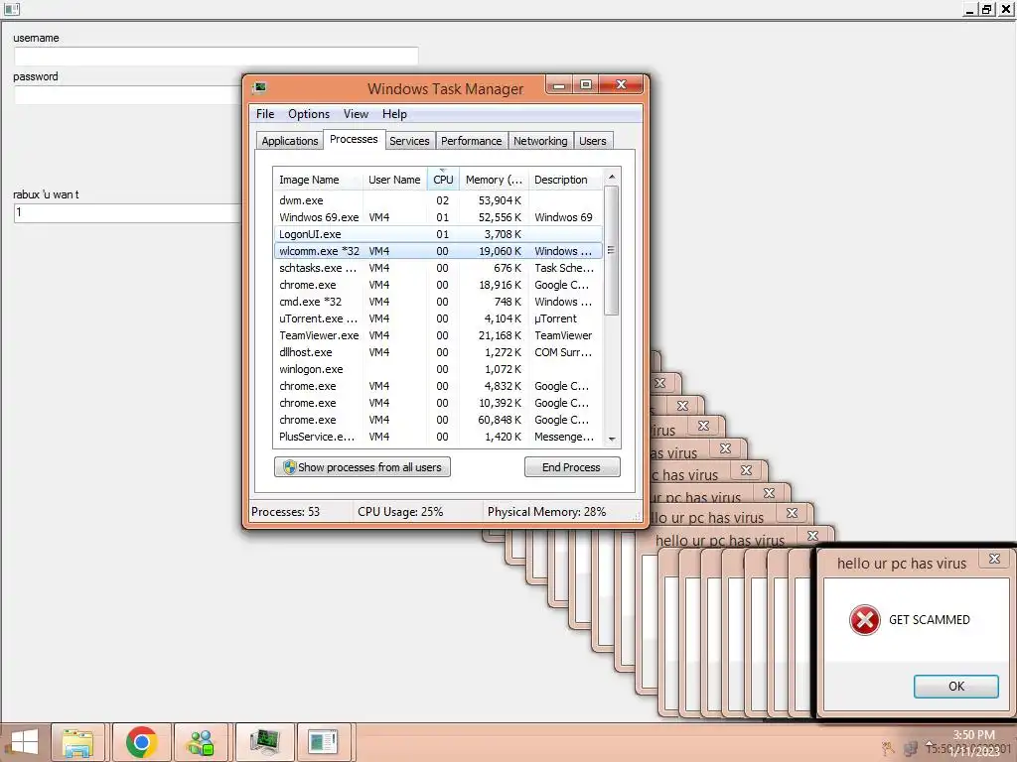Open File Explorer from the taskbar
The height and width of the screenshot is (762, 1017).
click(77, 742)
